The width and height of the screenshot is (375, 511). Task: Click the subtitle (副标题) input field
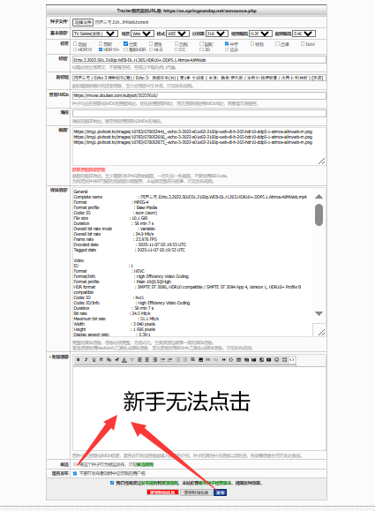point(199,78)
